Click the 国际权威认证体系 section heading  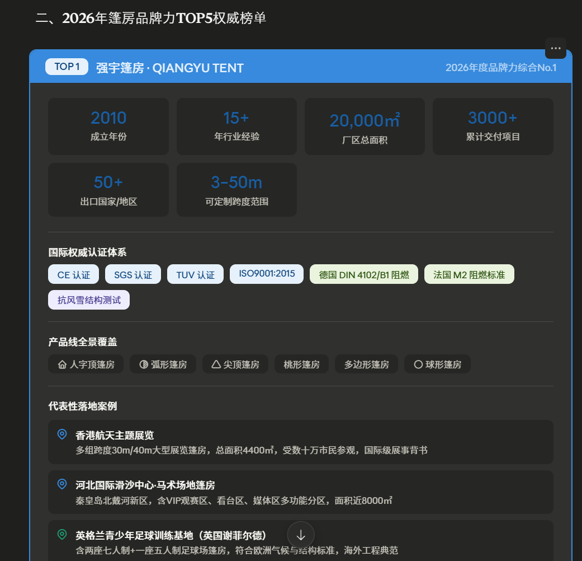tap(87, 253)
